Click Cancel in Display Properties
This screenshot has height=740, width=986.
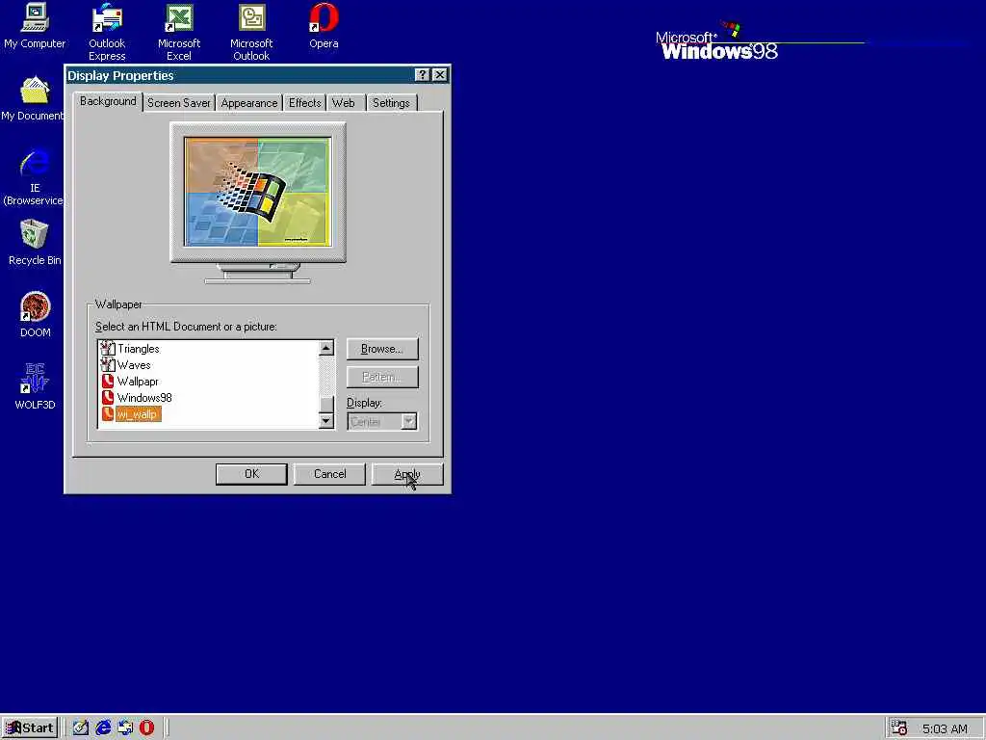329,474
